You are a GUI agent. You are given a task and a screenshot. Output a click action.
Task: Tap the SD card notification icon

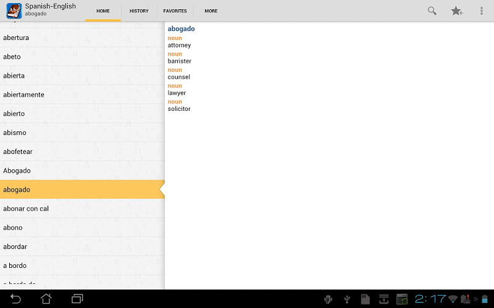click(x=365, y=299)
